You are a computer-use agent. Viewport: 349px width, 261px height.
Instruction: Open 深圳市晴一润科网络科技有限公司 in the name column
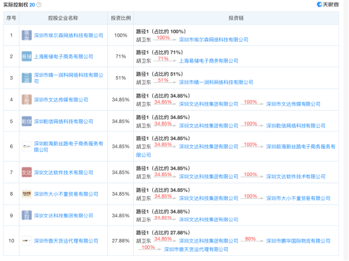(x=69, y=78)
